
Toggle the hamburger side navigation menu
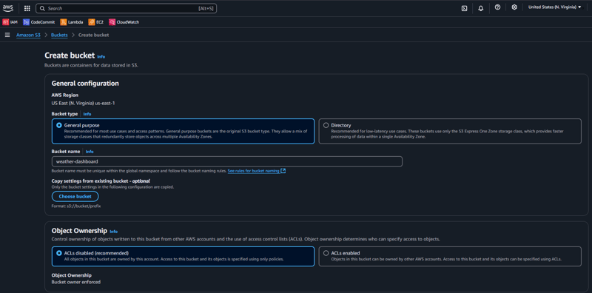tap(7, 35)
